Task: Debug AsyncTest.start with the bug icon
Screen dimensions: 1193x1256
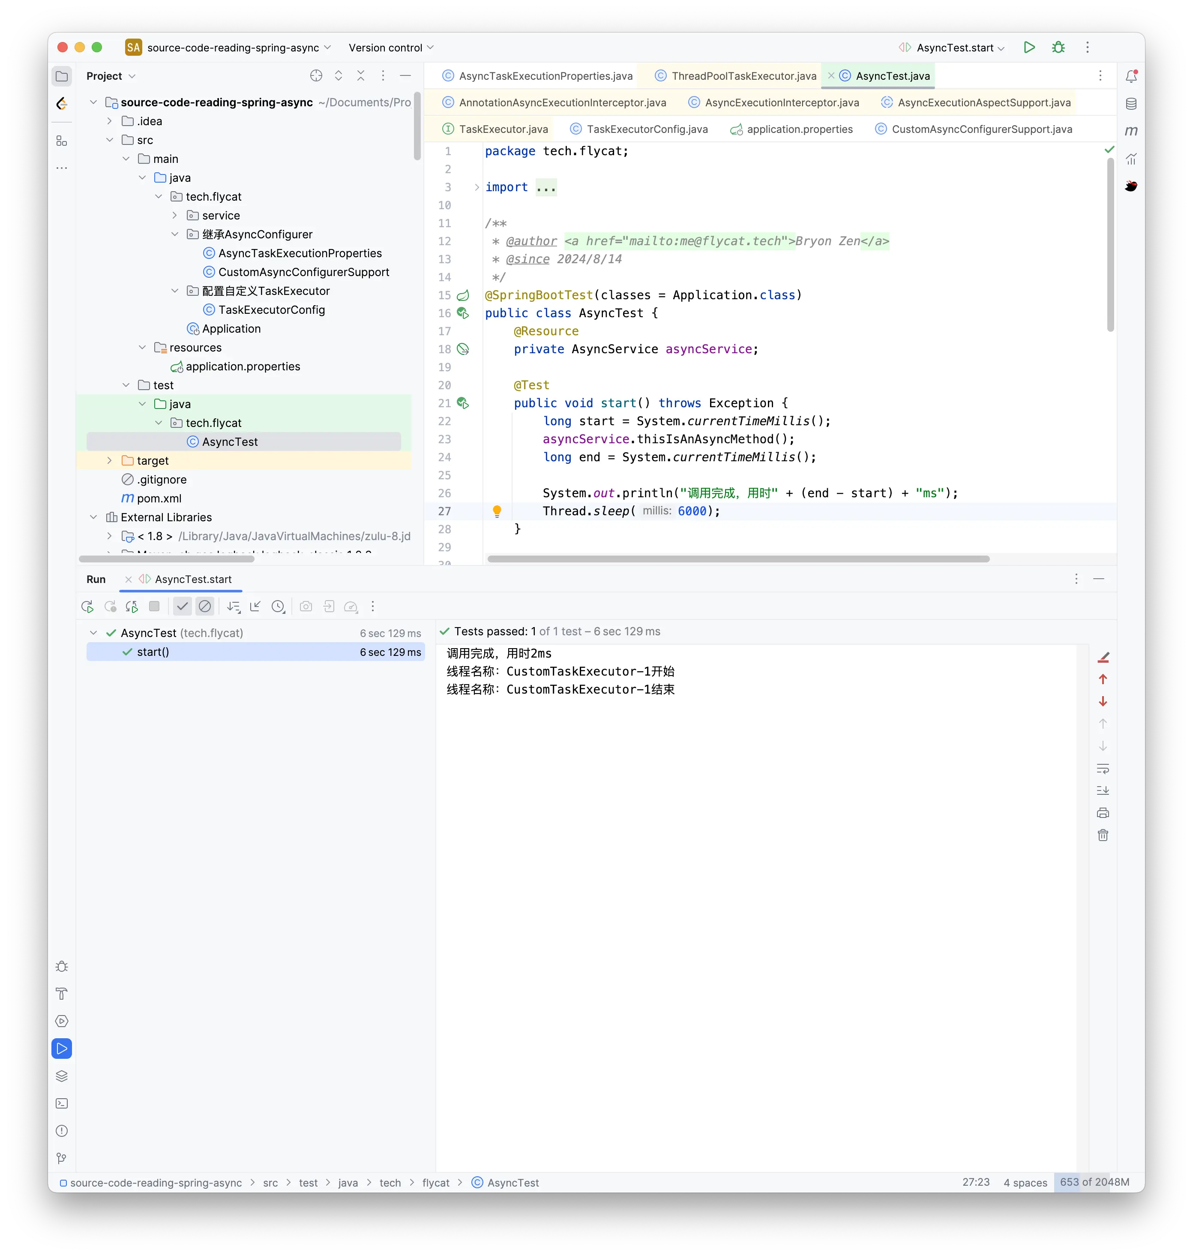Action: click(1058, 47)
